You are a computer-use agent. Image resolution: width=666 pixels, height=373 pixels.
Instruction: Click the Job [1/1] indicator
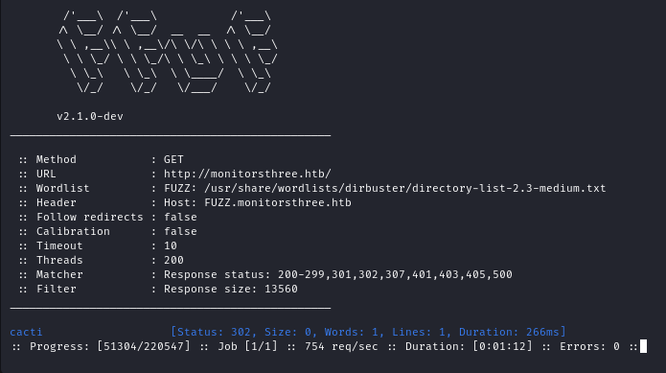tap(247, 346)
